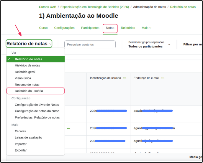This screenshot has height=163, width=203.
Task: Select Escalas in the Mais section
Action: [20, 131]
